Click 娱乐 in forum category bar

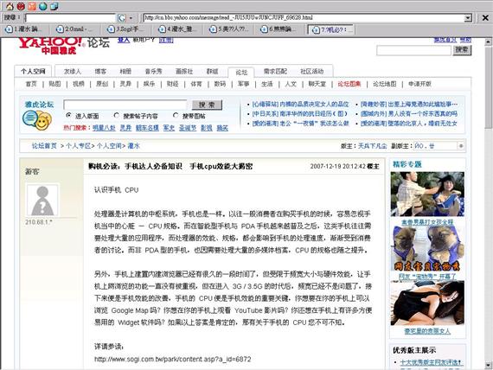pyautogui.click(x=149, y=84)
